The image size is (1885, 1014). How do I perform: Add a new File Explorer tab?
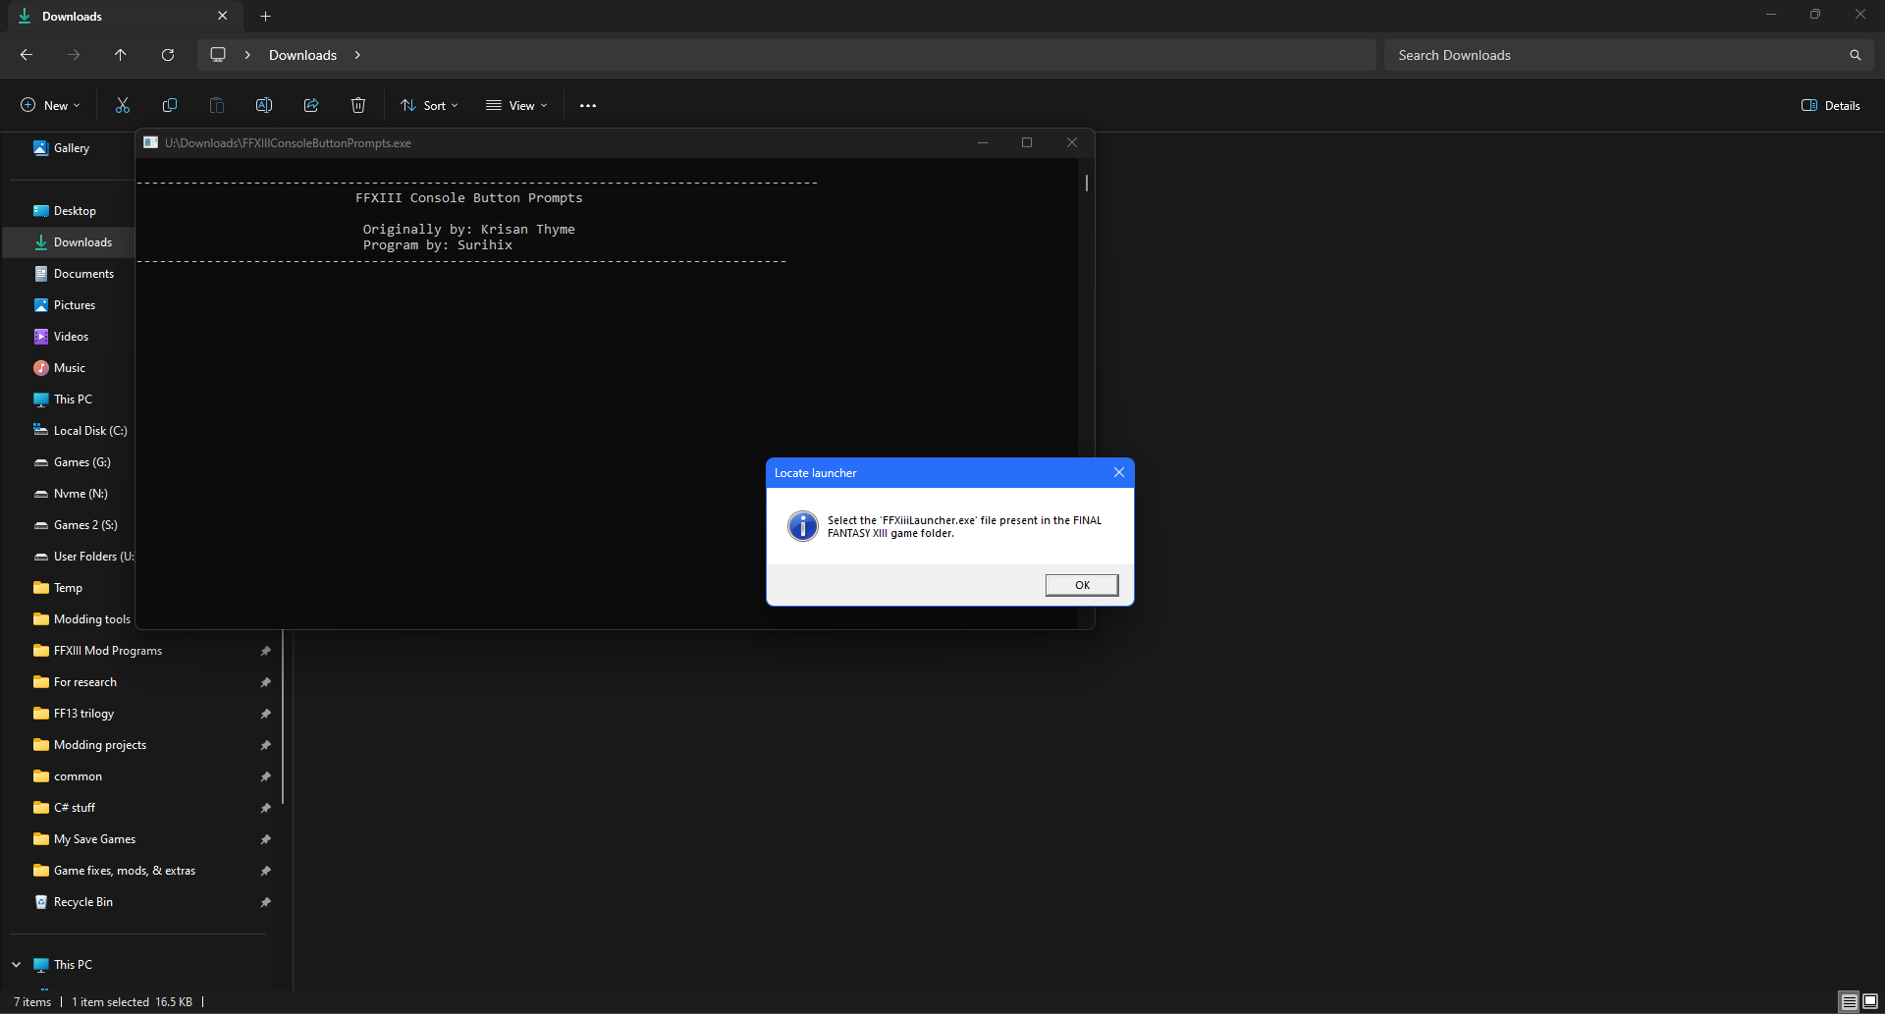click(x=265, y=16)
